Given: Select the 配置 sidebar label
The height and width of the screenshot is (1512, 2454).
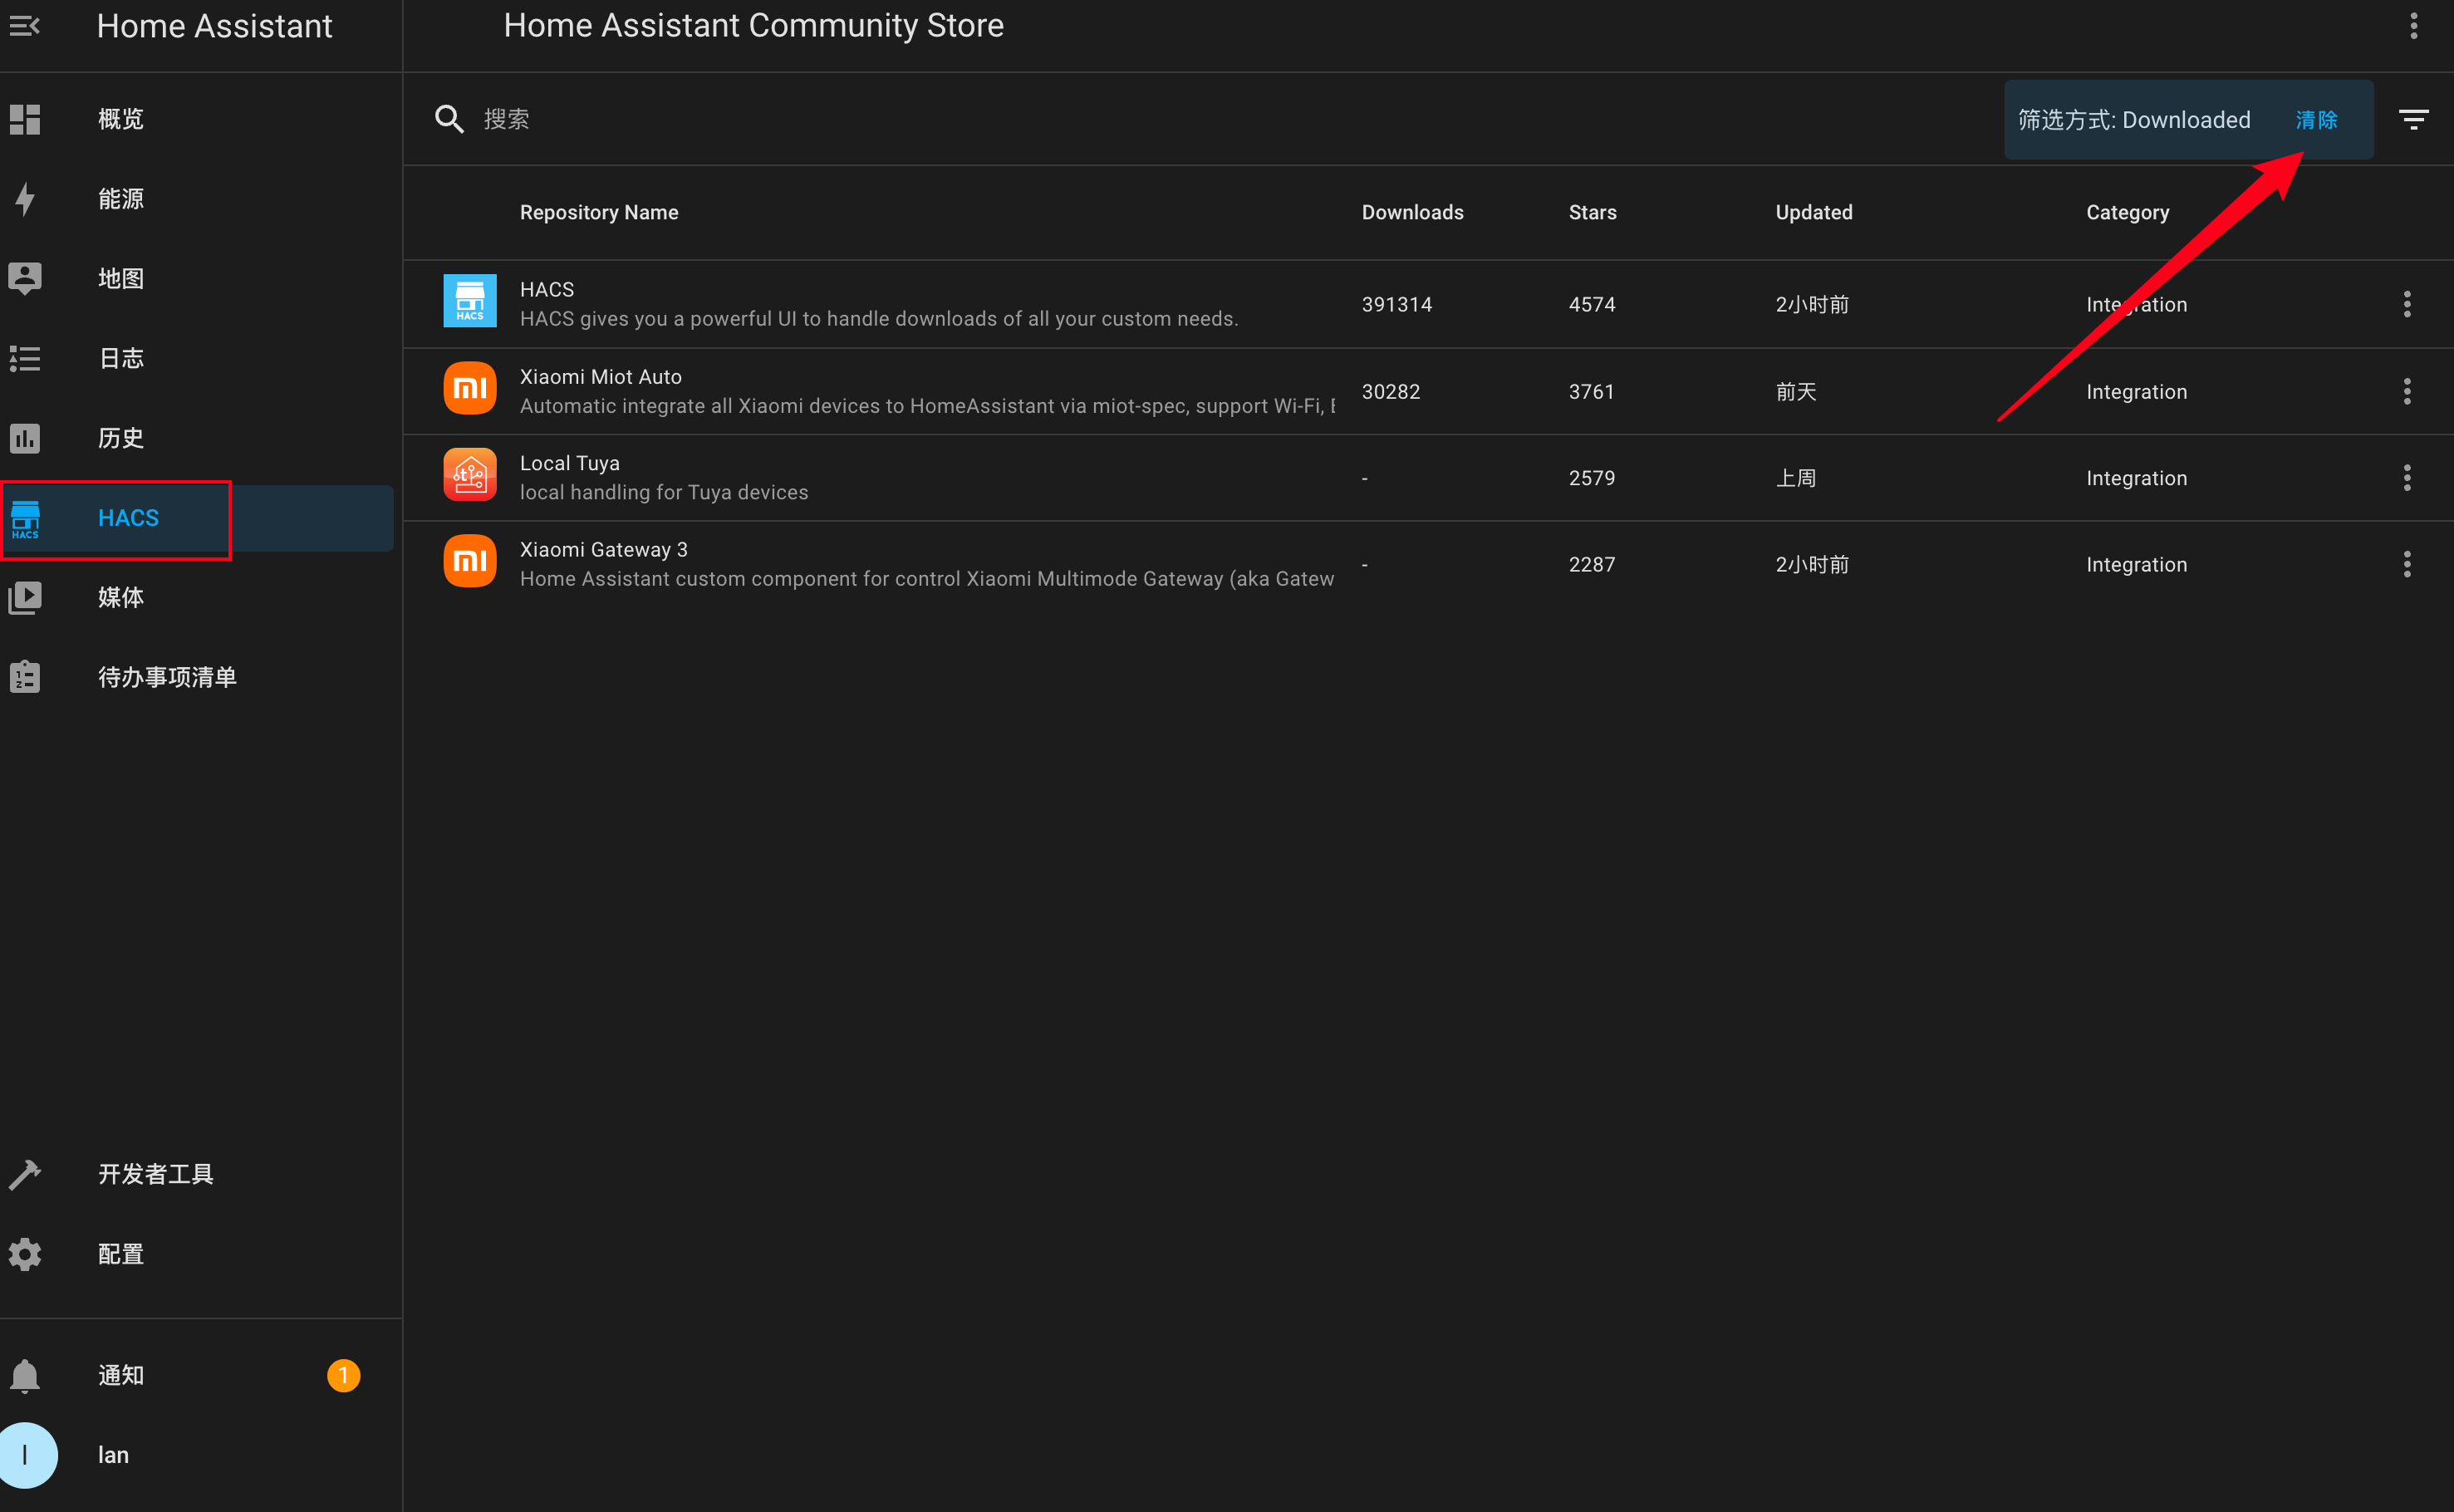Looking at the screenshot, I should click(x=121, y=1254).
